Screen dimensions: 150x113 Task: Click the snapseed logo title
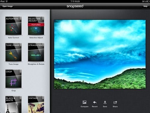click(x=75, y=6)
